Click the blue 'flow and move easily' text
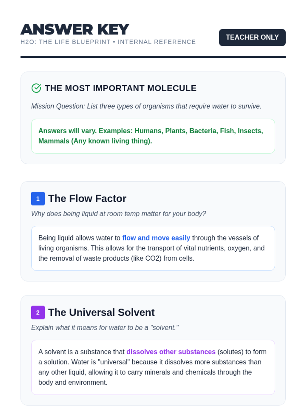 (156, 238)
